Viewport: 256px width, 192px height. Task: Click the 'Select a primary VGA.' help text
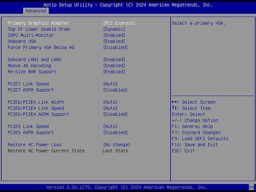(199, 23)
